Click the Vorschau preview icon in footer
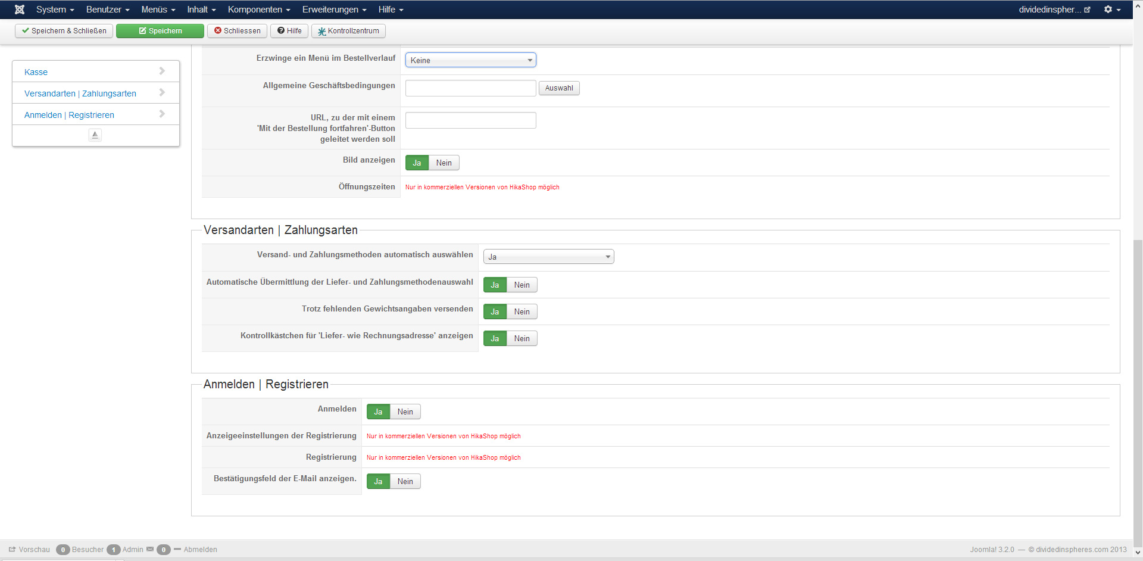 [x=13, y=549]
